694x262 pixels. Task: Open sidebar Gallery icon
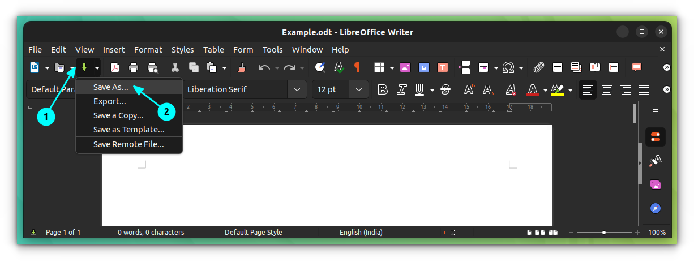tap(656, 184)
